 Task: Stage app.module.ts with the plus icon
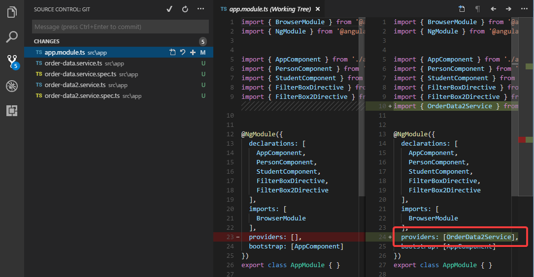(193, 53)
